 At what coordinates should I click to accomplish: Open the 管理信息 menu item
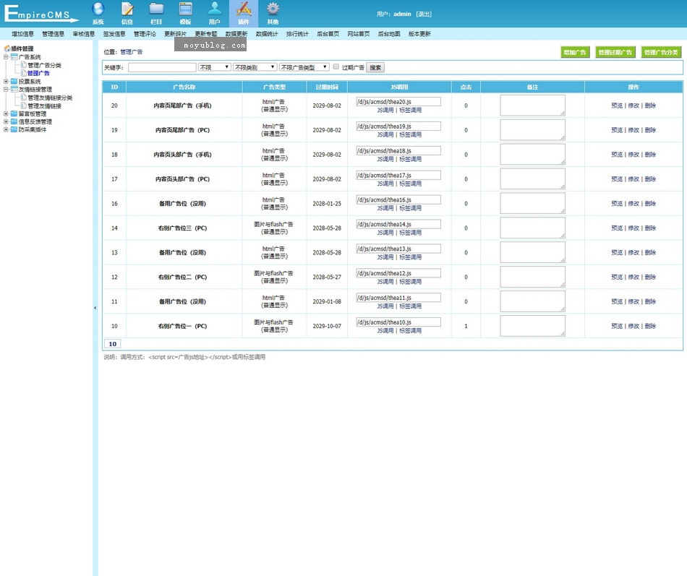(54, 34)
